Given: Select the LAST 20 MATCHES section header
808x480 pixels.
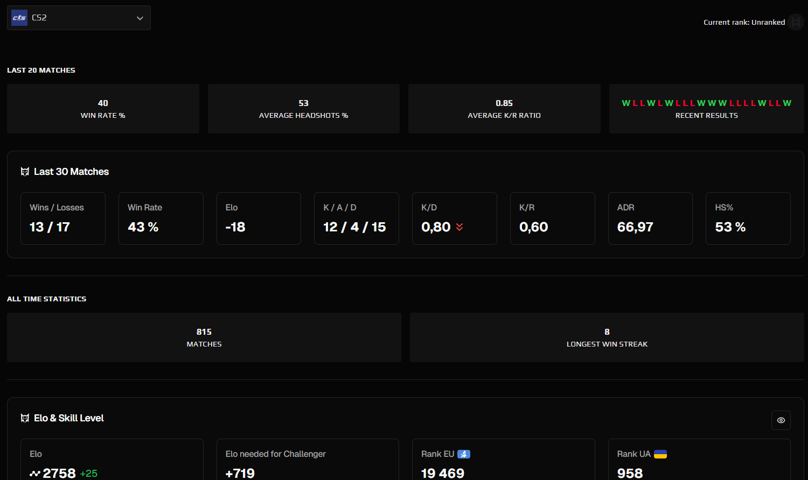Looking at the screenshot, I should tap(41, 70).
